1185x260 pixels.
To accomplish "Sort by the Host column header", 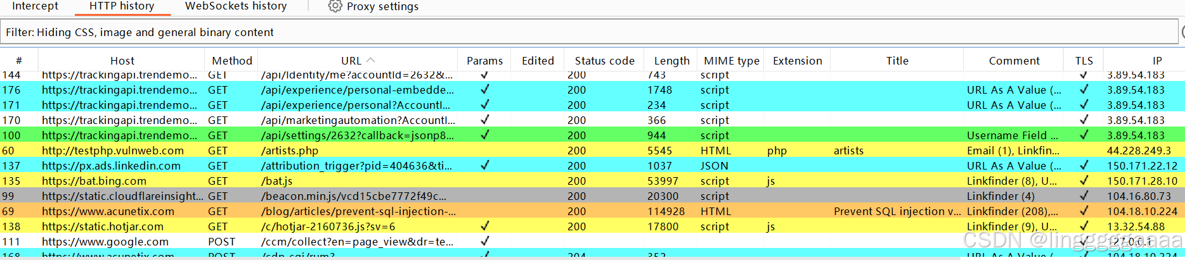I will (122, 61).
